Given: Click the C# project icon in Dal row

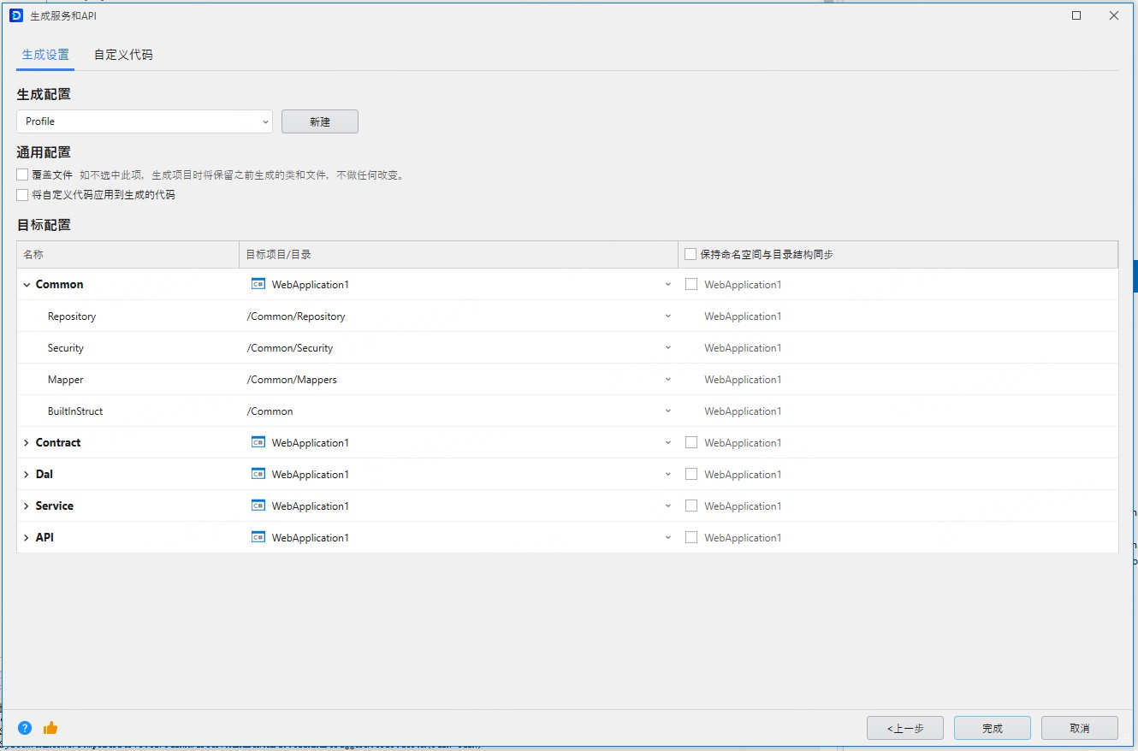Looking at the screenshot, I should pos(258,474).
